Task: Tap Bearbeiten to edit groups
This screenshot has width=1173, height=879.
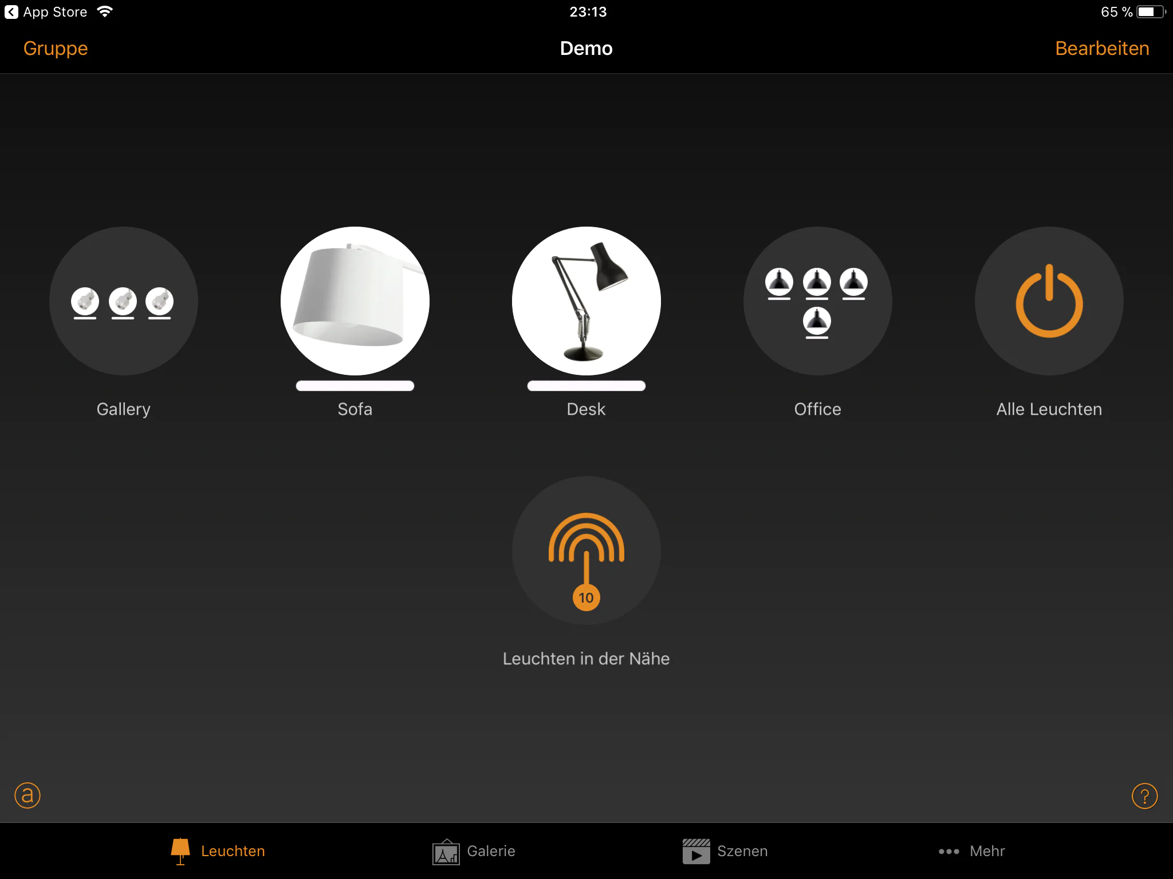Action: pos(1101,48)
